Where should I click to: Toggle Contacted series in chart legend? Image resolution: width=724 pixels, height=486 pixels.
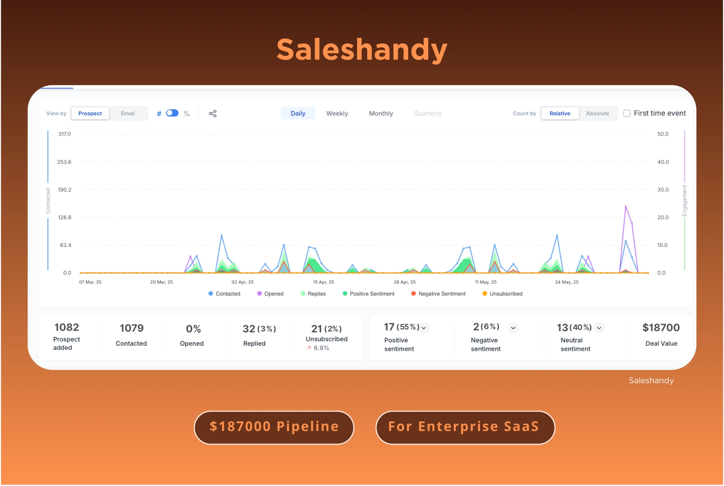coord(224,294)
